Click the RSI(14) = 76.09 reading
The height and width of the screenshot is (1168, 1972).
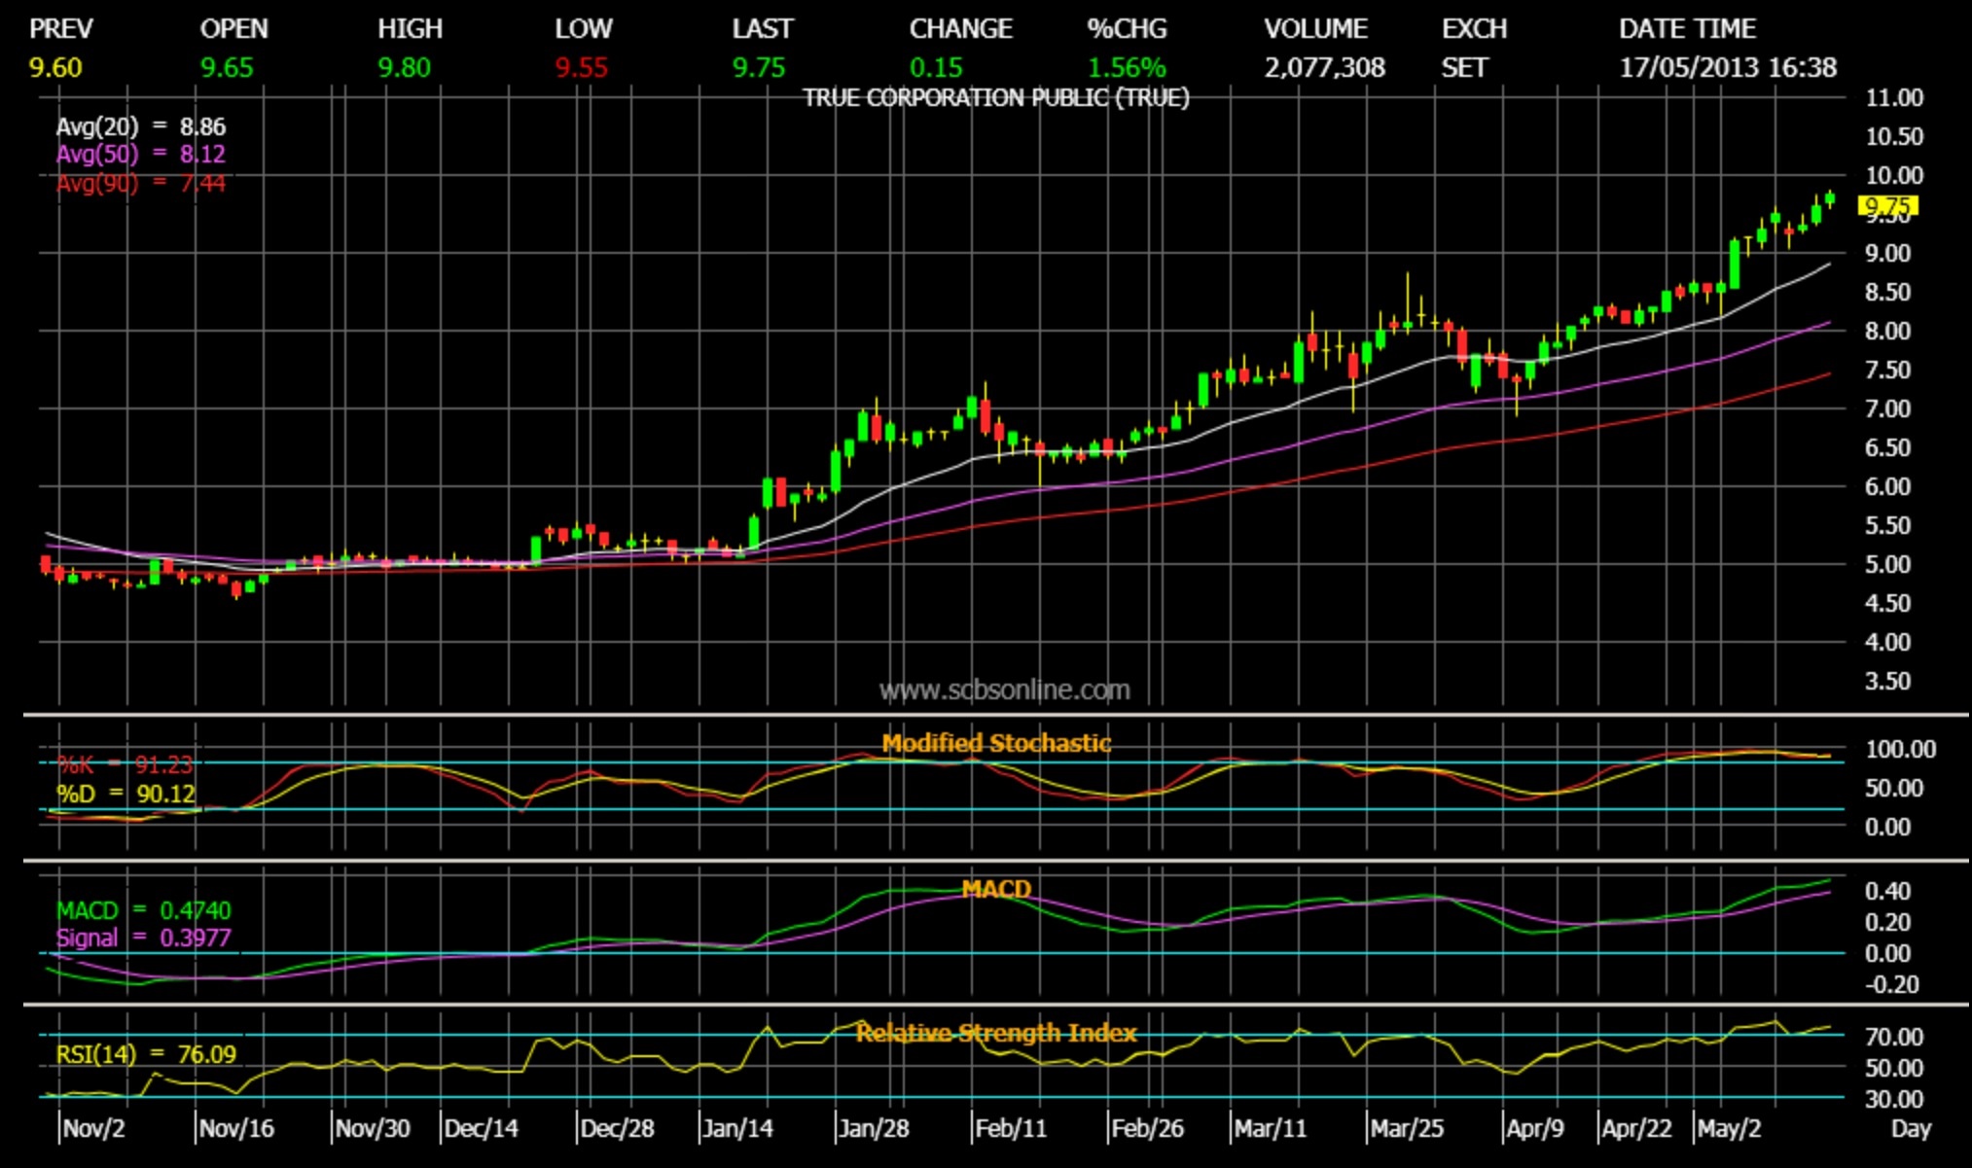click(x=146, y=1054)
